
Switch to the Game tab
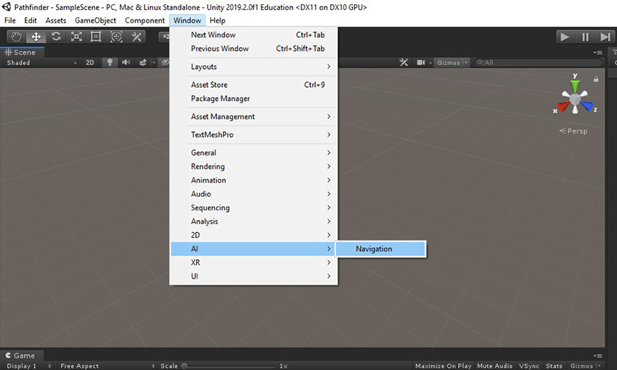click(x=20, y=355)
